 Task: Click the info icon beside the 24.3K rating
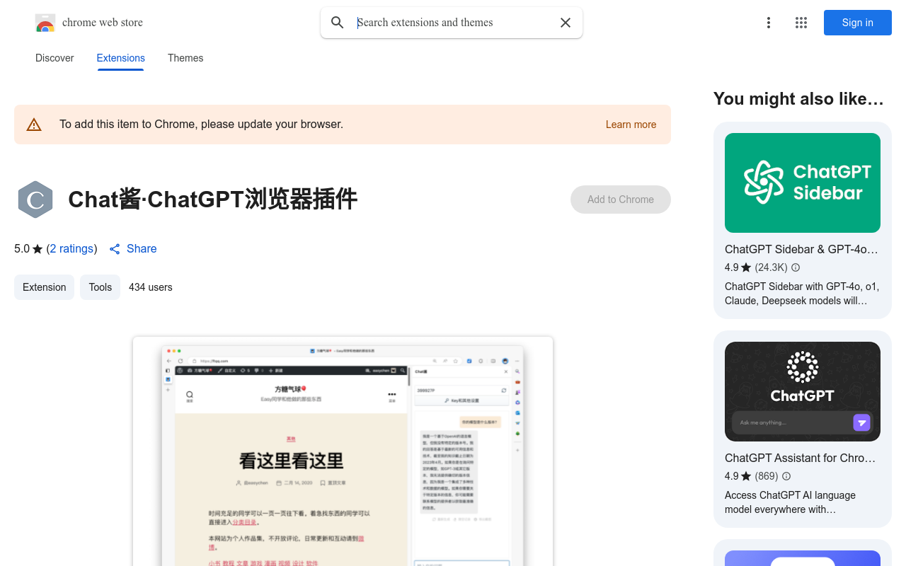point(796,267)
